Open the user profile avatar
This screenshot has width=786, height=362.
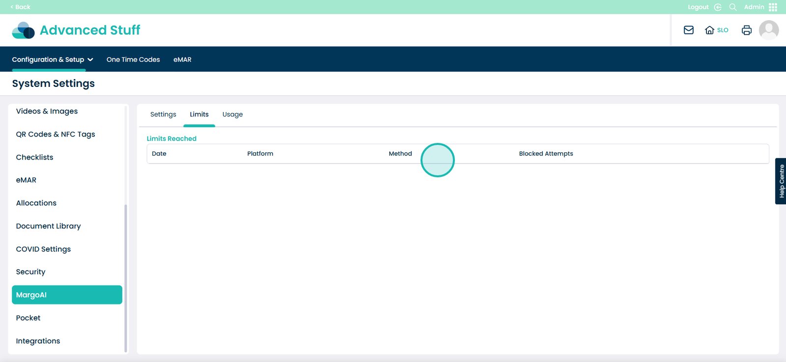tap(768, 30)
